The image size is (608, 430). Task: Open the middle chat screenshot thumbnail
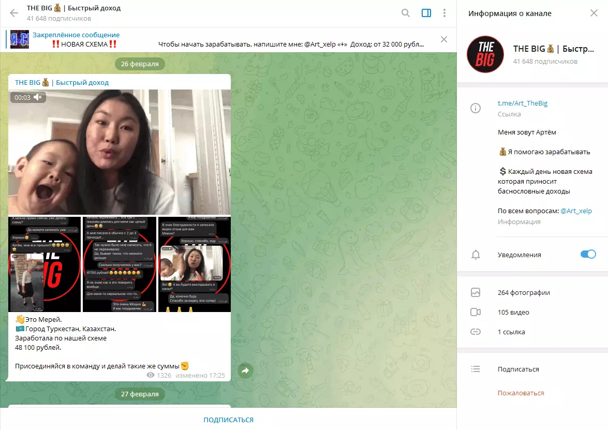pyautogui.click(x=120, y=264)
